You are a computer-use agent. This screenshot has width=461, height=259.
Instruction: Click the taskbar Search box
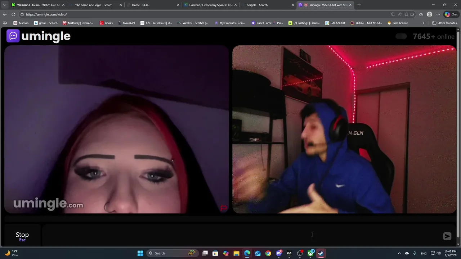click(173, 253)
